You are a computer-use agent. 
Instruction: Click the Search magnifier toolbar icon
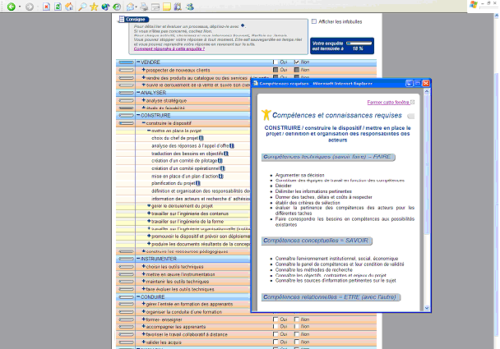(x=82, y=7)
